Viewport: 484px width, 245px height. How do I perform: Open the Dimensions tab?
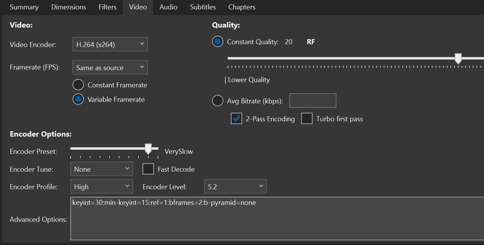(68, 7)
